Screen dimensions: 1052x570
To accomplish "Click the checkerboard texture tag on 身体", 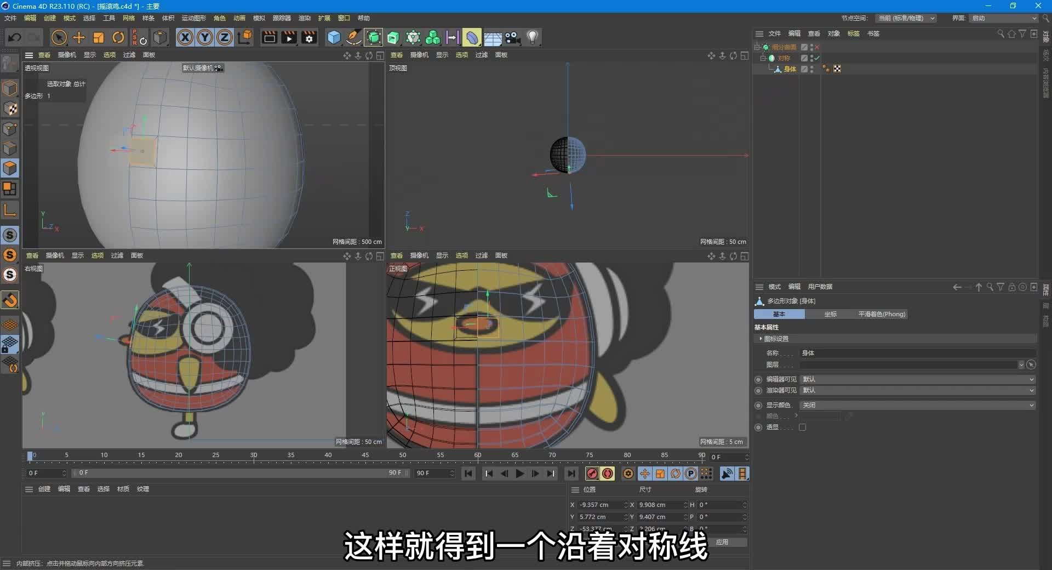I will tap(837, 69).
